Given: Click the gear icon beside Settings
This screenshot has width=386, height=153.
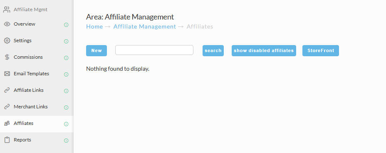Looking at the screenshot, I should point(7,41).
